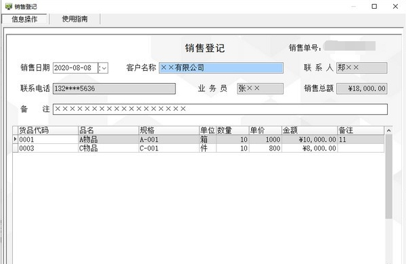Click the quantity cell 10 in the C物品 row
The width and height of the screenshot is (406, 264).
233,149
